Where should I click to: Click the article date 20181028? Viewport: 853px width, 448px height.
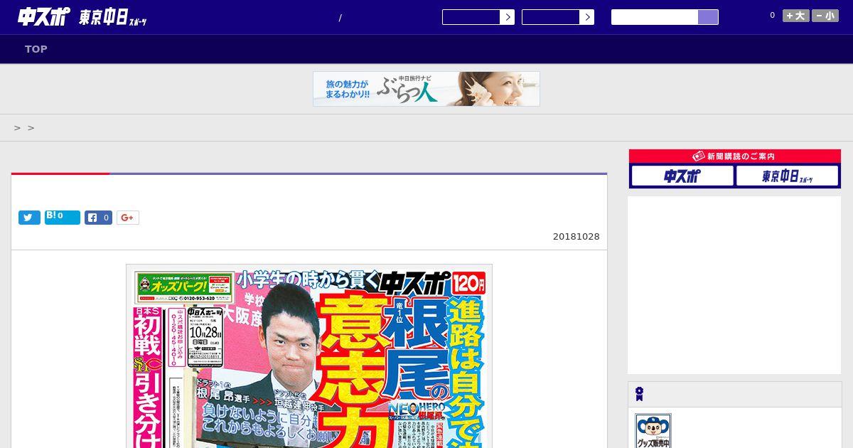[x=576, y=237]
